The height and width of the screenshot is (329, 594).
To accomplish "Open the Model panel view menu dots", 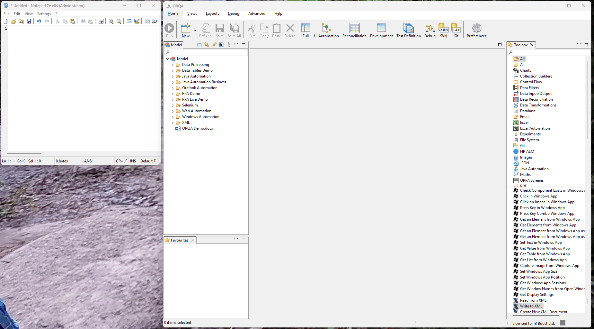I will click(x=229, y=45).
